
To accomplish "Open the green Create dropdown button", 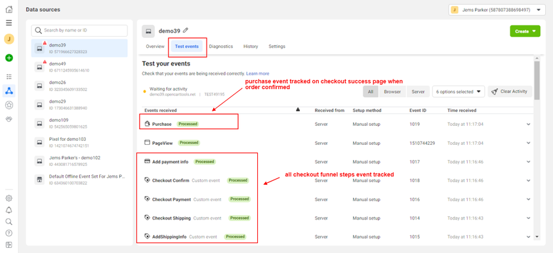I will click(x=525, y=31).
